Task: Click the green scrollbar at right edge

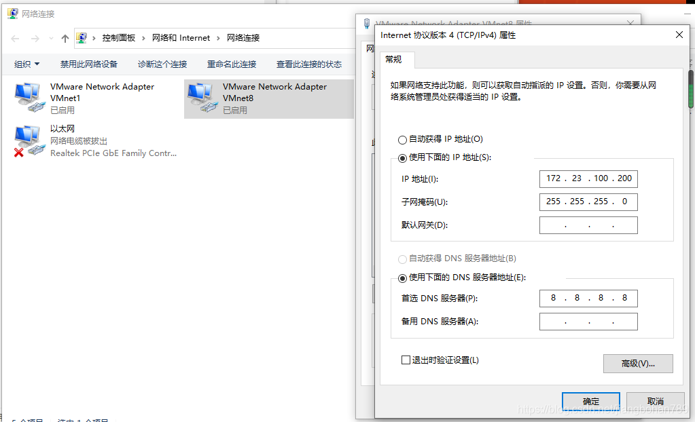Action: tap(691, 89)
